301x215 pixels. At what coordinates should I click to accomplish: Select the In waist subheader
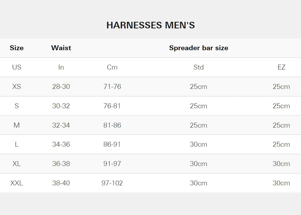[x=61, y=67]
